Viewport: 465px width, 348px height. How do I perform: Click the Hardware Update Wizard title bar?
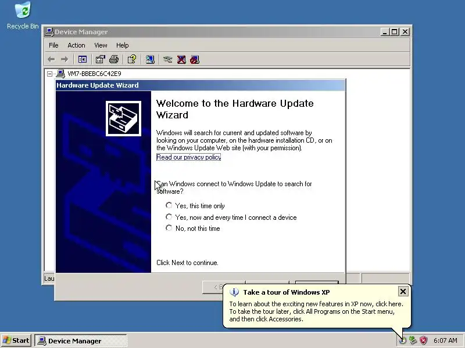(201, 85)
